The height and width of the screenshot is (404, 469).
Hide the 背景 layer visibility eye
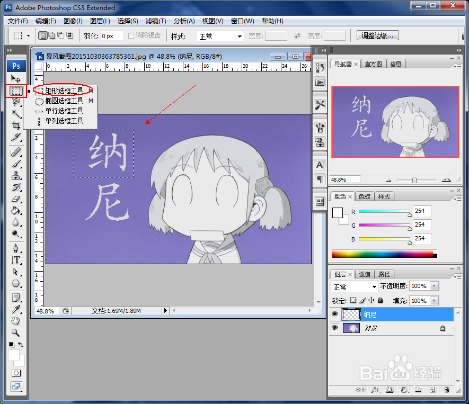tap(334, 328)
